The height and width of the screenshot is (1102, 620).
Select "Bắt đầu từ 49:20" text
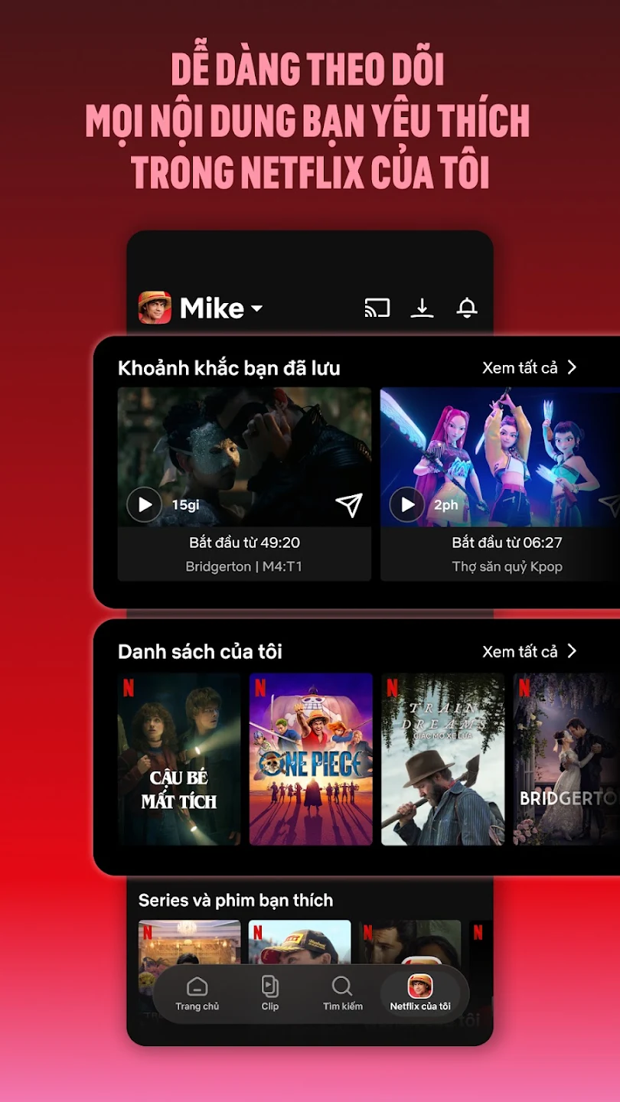244,543
